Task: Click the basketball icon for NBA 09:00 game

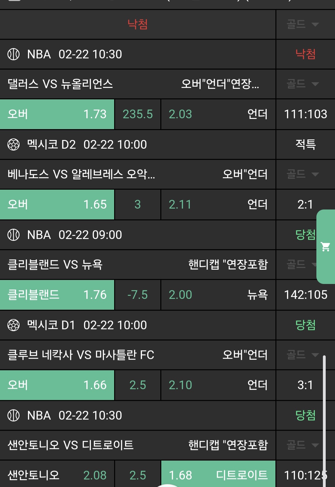Action: coord(13,235)
